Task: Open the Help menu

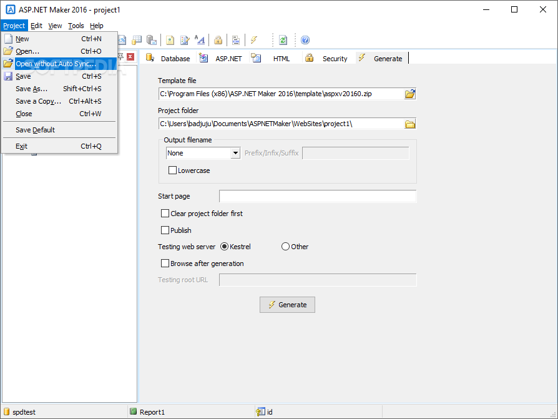Action: click(x=97, y=26)
